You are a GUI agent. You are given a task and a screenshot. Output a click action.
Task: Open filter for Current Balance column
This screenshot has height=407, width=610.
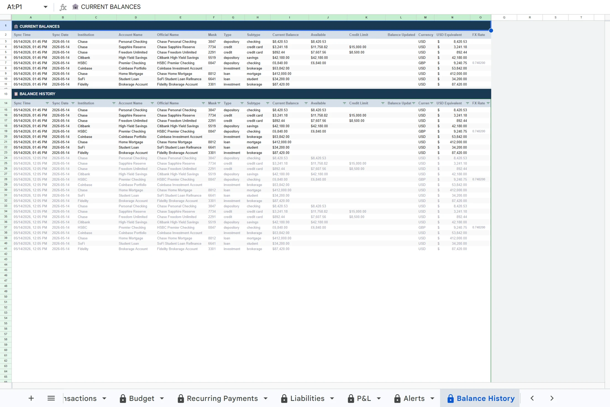tap(306, 103)
